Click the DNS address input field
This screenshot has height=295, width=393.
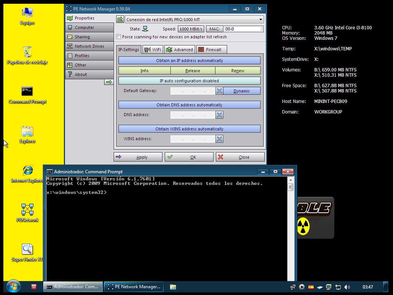coord(193,115)
